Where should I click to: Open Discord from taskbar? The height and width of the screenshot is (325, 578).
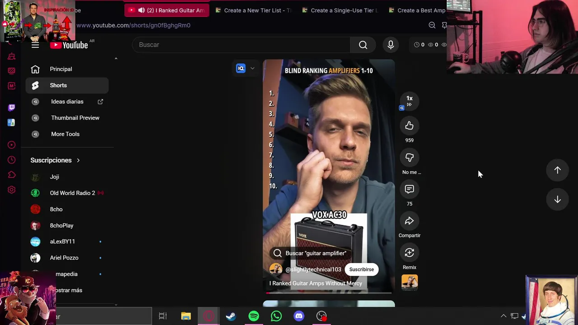coord(299,316)
